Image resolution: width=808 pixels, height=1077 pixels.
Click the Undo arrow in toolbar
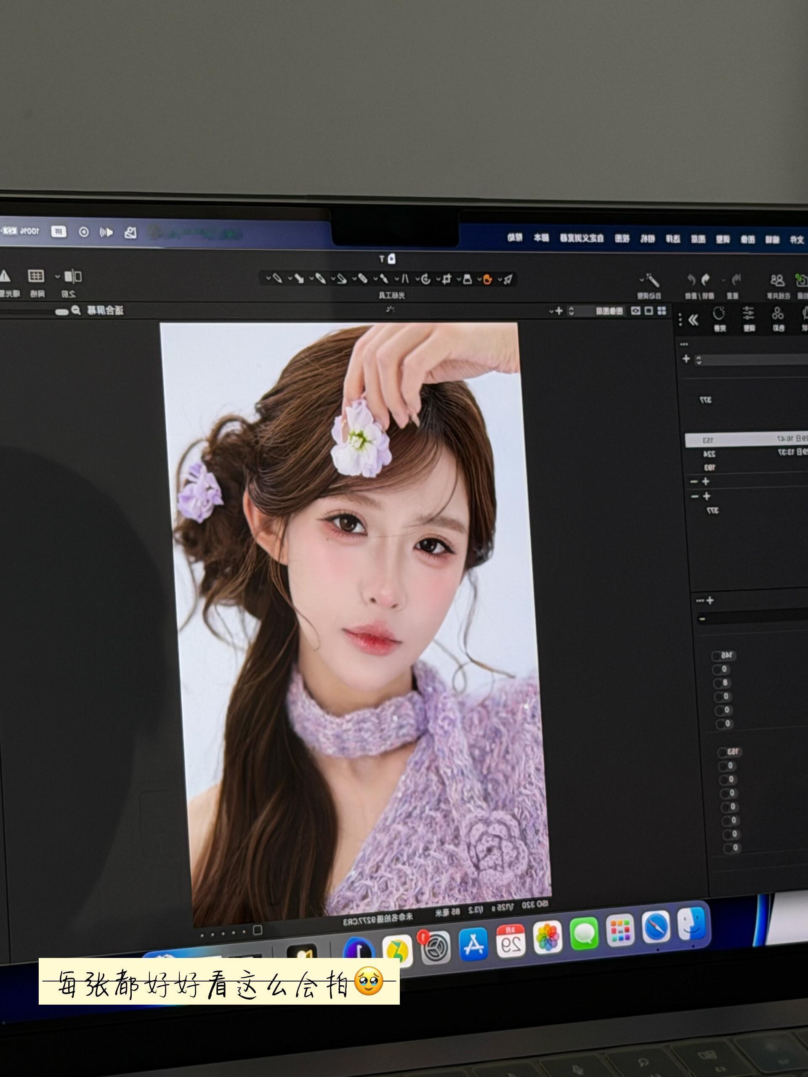706,279
